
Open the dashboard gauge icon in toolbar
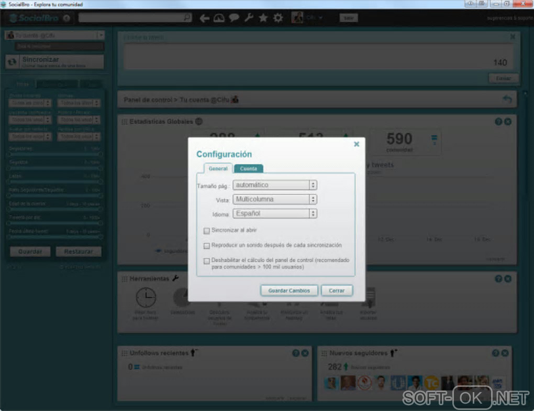(x=219, y=18)
